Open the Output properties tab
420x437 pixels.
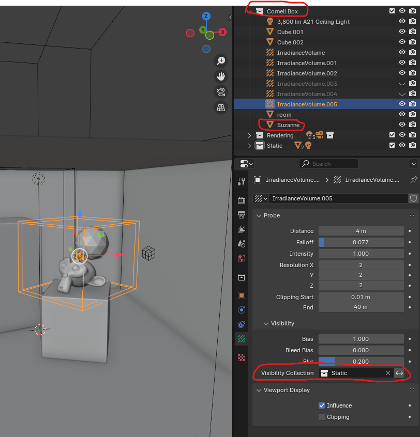(x=242, y=215)
